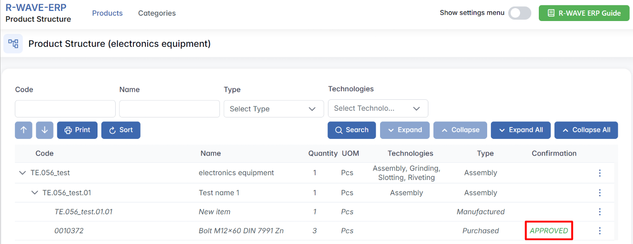Open the Technologies filter dropdown
633x244 pixels.
pos(378,108)
